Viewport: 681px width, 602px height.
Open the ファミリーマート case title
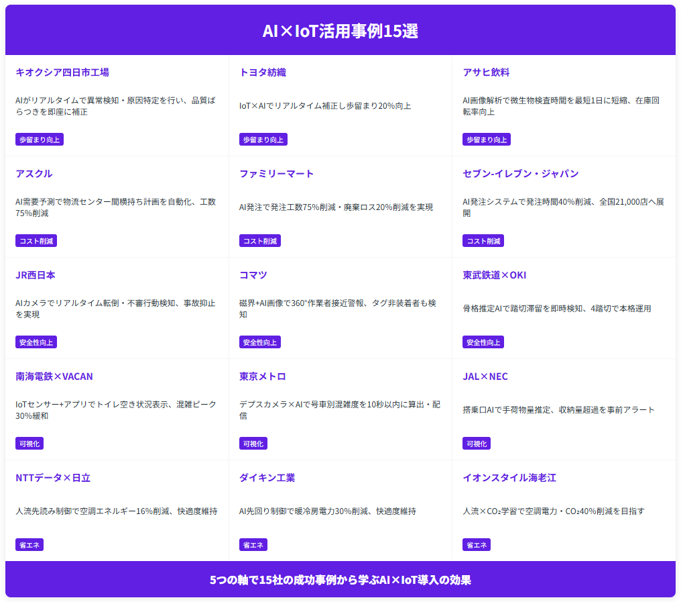[276, 174]
